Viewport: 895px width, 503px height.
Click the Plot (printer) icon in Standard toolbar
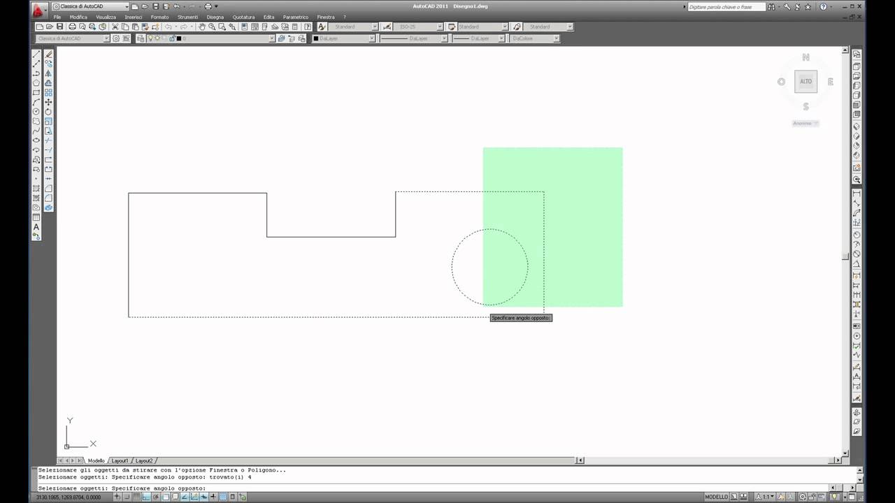(x=72, y=27)
